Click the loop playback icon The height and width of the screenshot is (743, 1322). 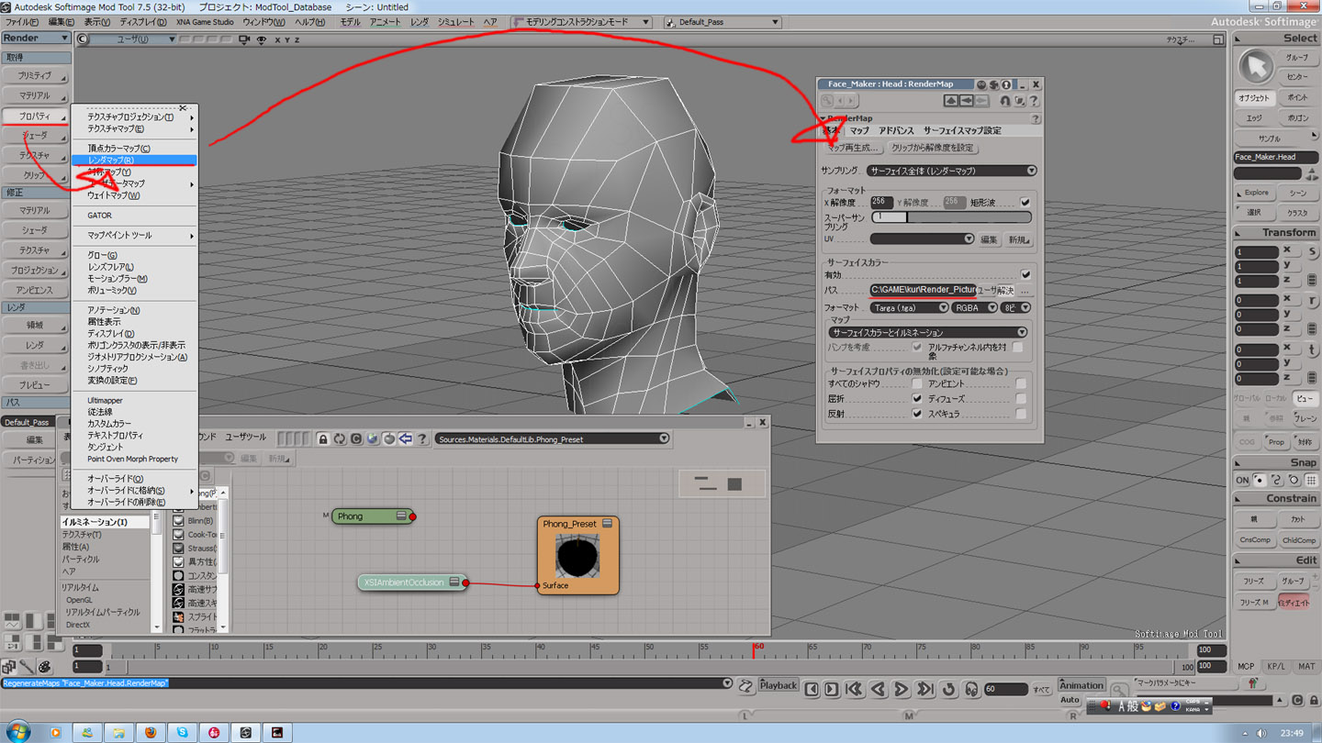[x=949, y=689]
